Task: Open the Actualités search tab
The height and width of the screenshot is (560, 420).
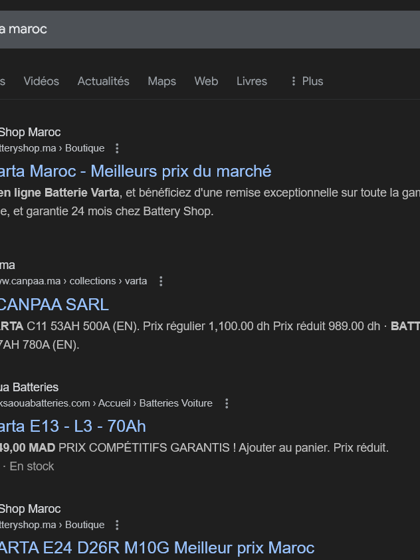Action: [103, 81]
